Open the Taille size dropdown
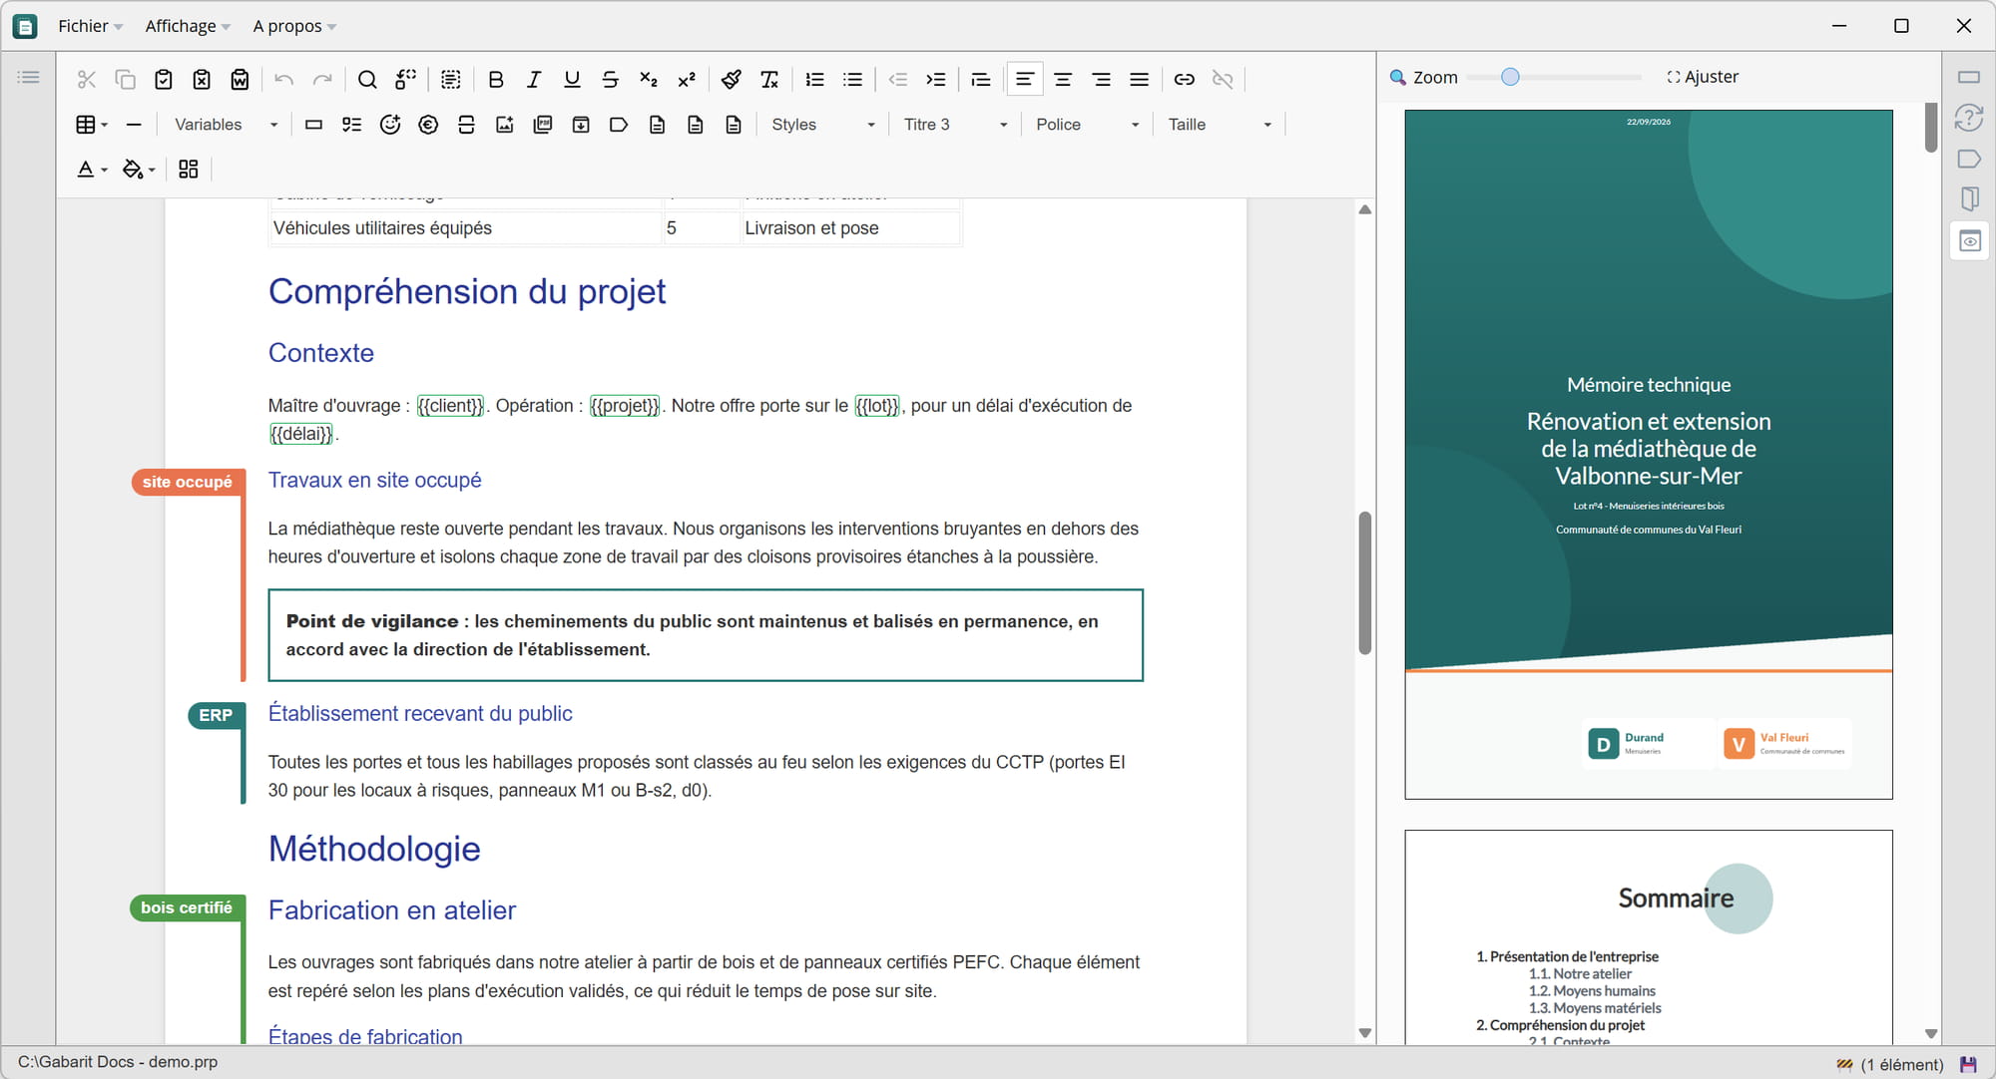The image size is (1996, 1079). point(1220,125)
